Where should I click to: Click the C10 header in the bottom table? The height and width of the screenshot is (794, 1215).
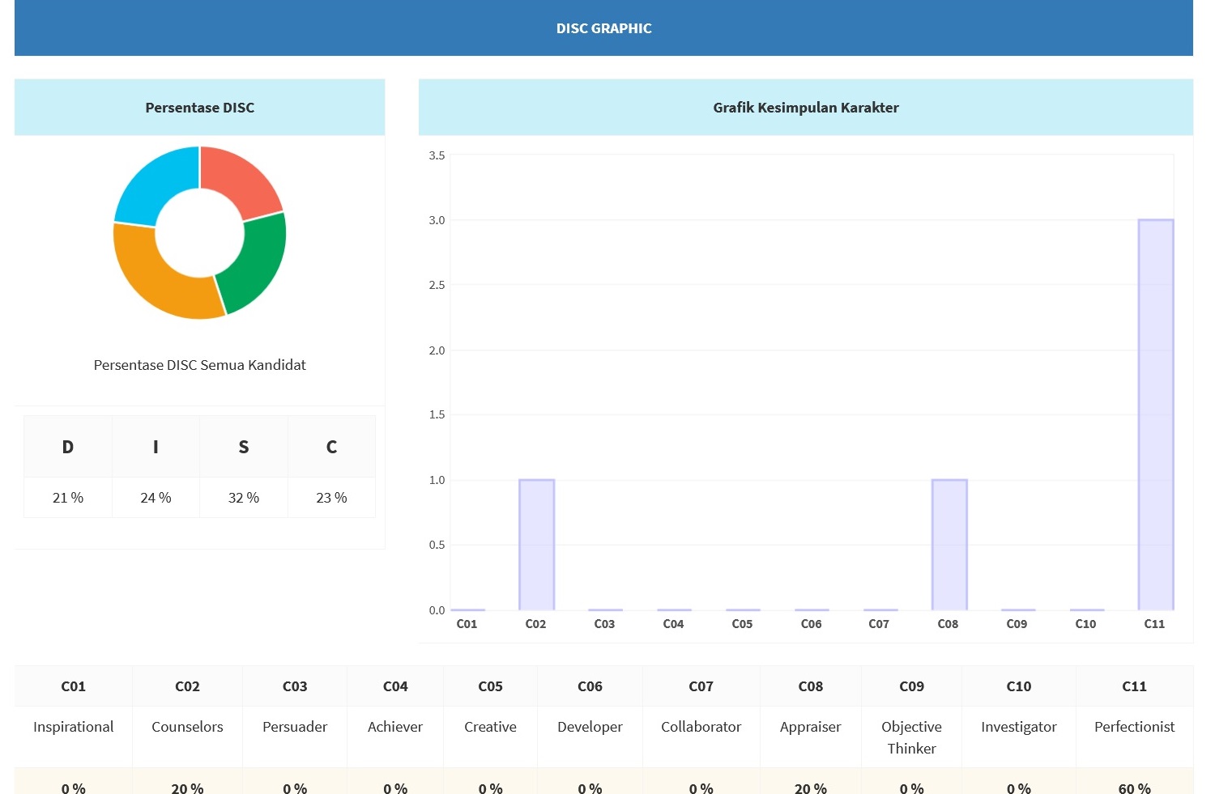point(1018,686)
